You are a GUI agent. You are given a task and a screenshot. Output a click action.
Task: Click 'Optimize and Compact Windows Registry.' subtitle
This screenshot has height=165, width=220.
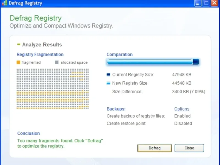coord(61,26)
